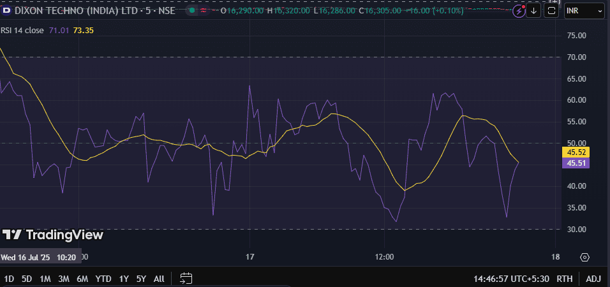Click the Dixon Techno symbol logo icon
This screenshot has width=610, height=287.
click(6, 11)
